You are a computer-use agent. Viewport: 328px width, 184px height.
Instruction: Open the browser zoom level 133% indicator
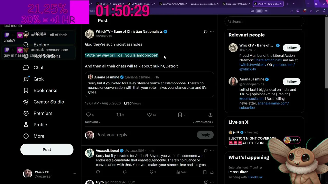pyautogui.click(x=259, y=11)
